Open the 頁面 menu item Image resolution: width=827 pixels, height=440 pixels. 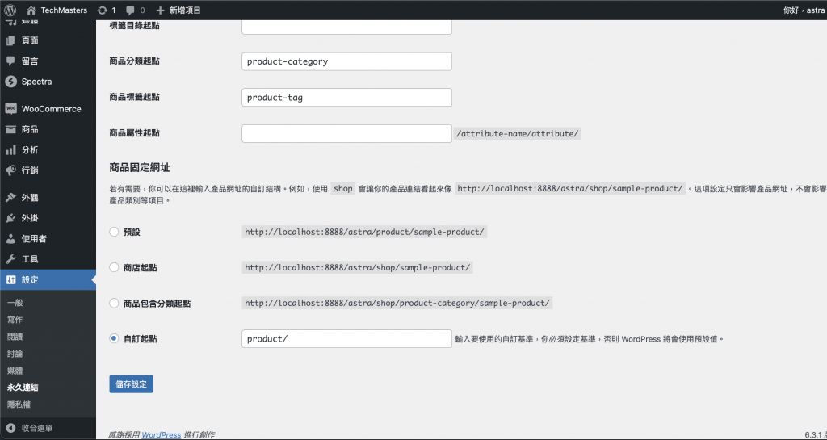tap(48, 40)
